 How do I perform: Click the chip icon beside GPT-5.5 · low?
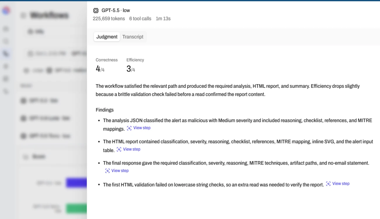[96, 11]
